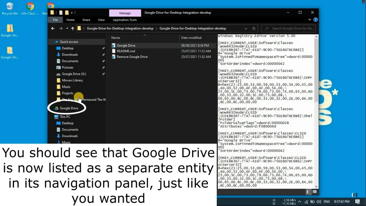Select This PC in navigation pane

(65, 117)
